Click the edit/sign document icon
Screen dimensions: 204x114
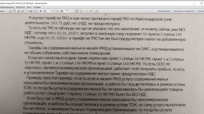[x=18, y=11]
